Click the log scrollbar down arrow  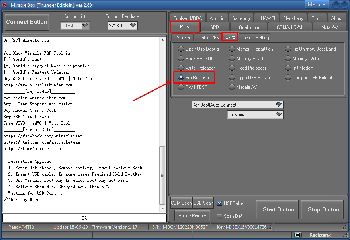click(162, 209)
